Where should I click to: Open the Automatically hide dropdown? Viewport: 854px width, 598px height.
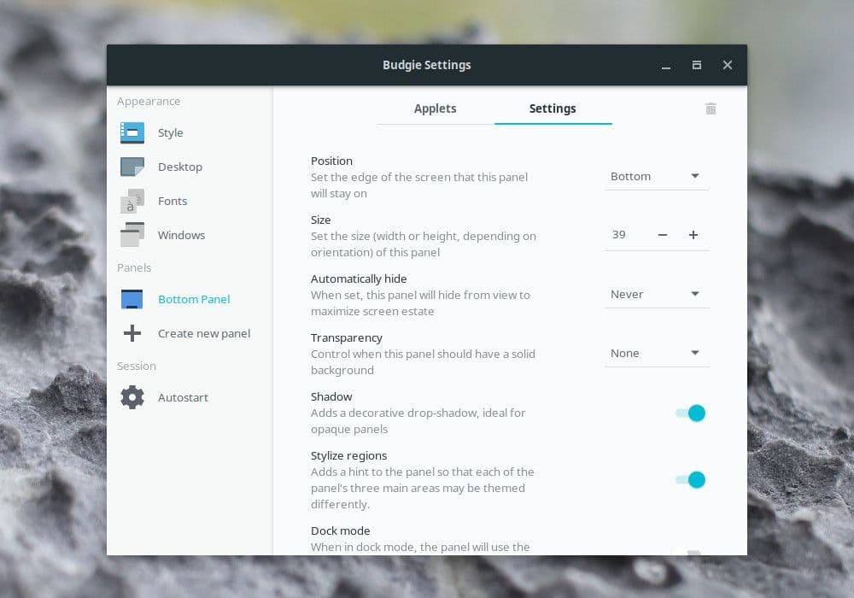pyautogui.click(x=656, y=295)
